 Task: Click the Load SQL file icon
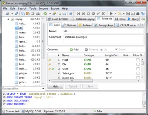click(x=64, y=13)
